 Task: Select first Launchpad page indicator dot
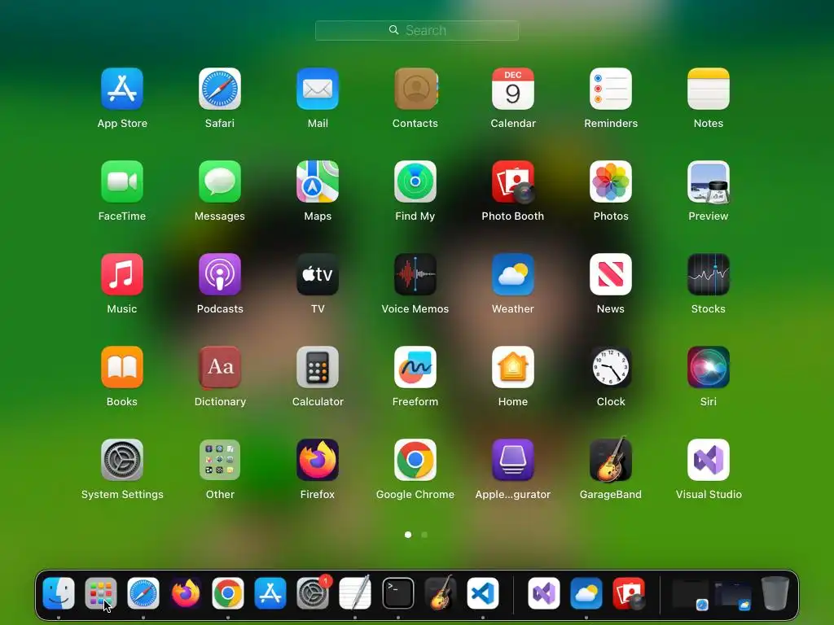[x=408, y=535]
